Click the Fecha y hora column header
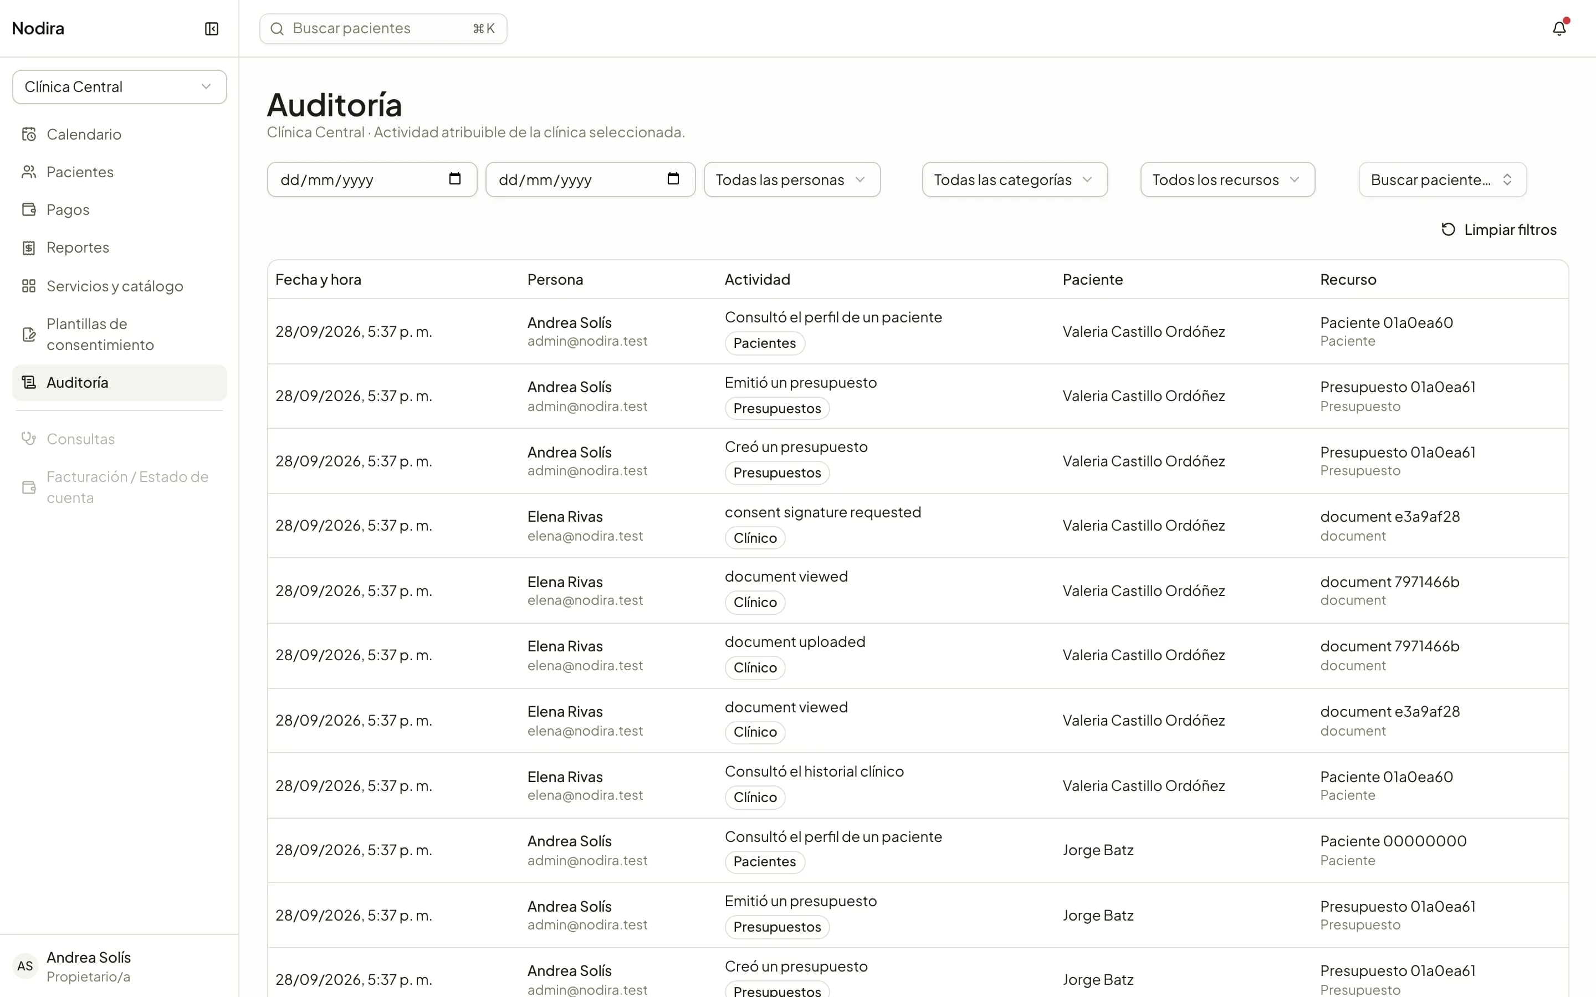The height and width of the screenshot is (997, 1596). tap(318, 280)
